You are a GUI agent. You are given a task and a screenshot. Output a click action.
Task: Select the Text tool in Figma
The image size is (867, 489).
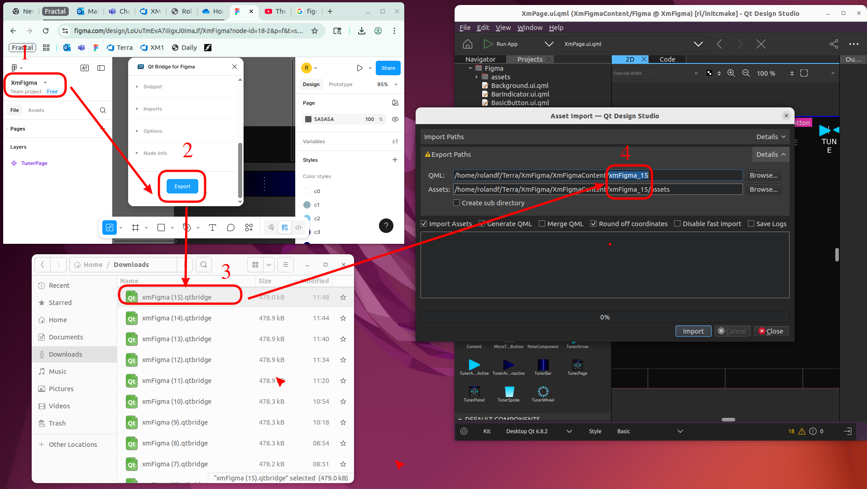(212, 228)
